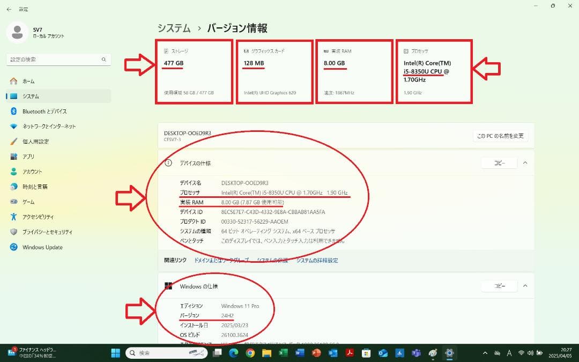The width and height of the screenshot is (579, 362).
Task: Open the ホーム settings page
Action: coord(28,81)
